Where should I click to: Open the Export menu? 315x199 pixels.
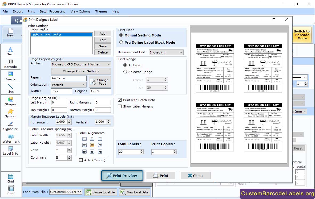(18, 11)
